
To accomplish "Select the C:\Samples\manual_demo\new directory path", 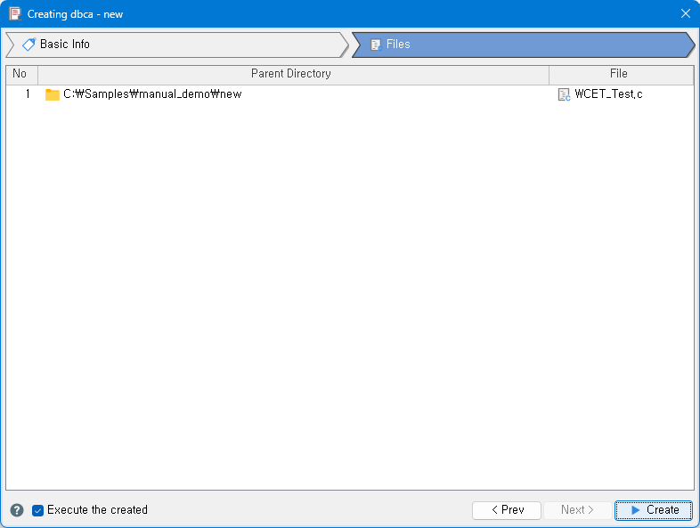I will 152,94.
